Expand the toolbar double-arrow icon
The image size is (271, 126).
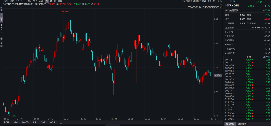point(221,1)
